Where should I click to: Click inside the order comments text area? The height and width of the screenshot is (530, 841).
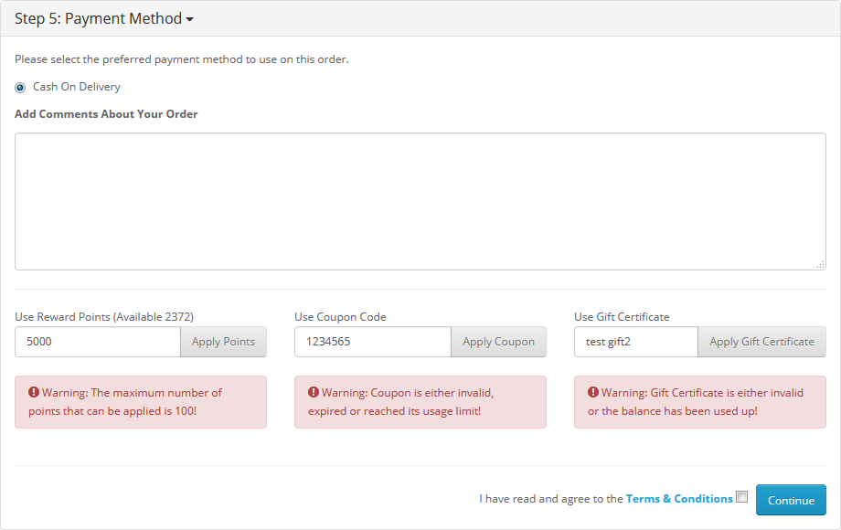(420, 202)
